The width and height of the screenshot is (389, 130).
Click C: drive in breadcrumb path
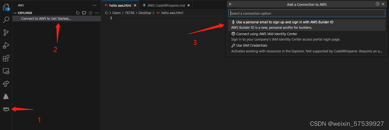[106, 13]
